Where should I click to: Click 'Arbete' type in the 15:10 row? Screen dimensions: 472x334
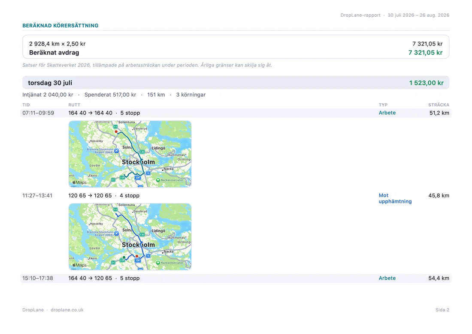pos(387,278)
